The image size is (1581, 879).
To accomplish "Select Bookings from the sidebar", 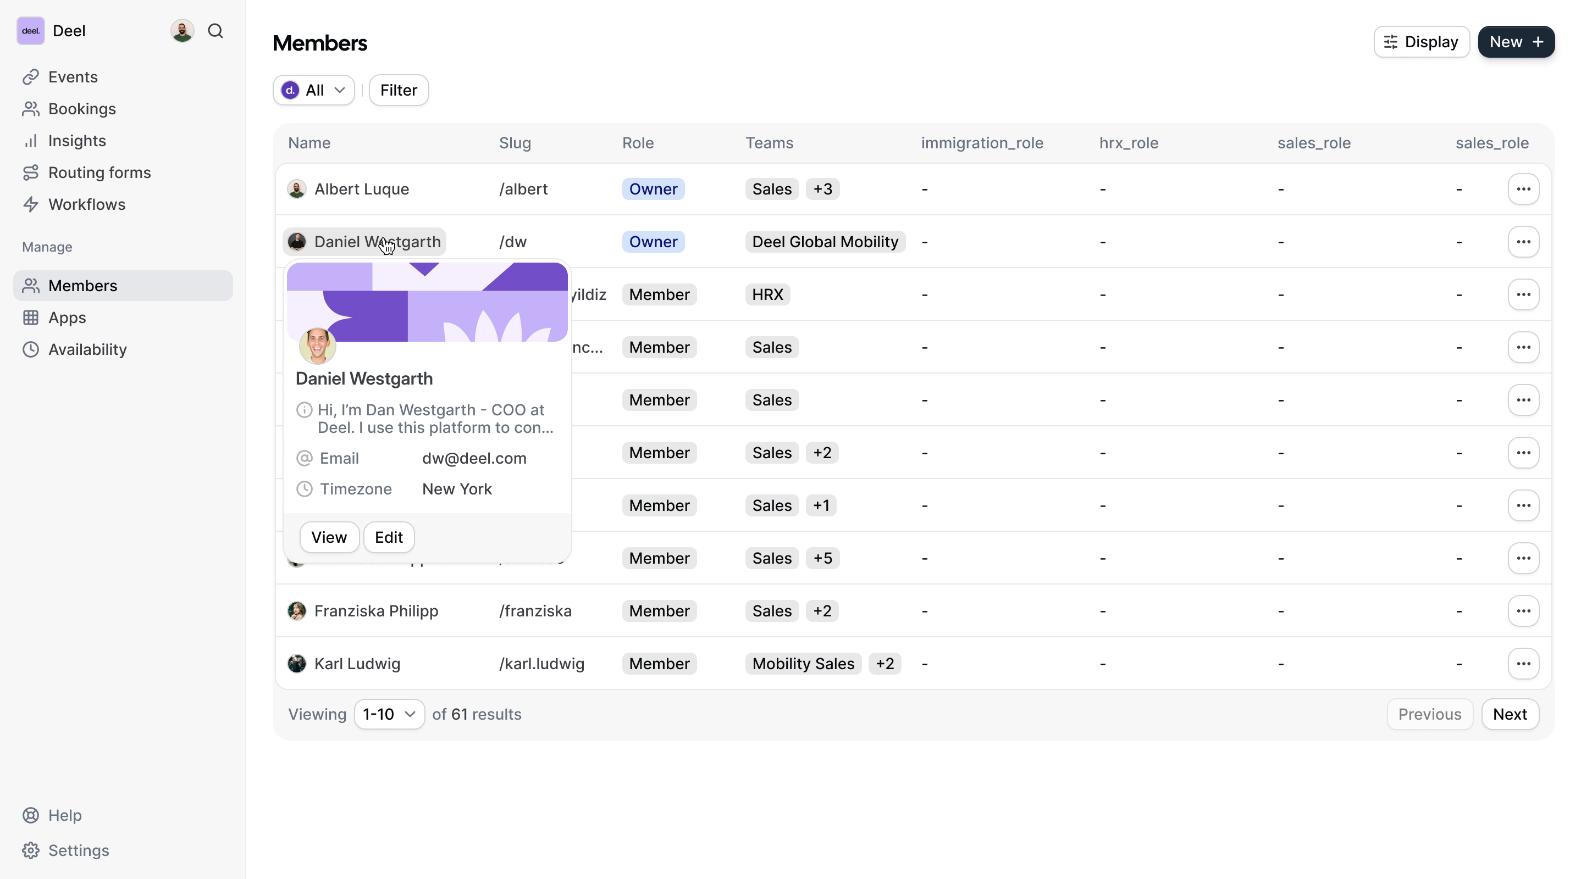I will pyautogui.click(x=81, y=109).
